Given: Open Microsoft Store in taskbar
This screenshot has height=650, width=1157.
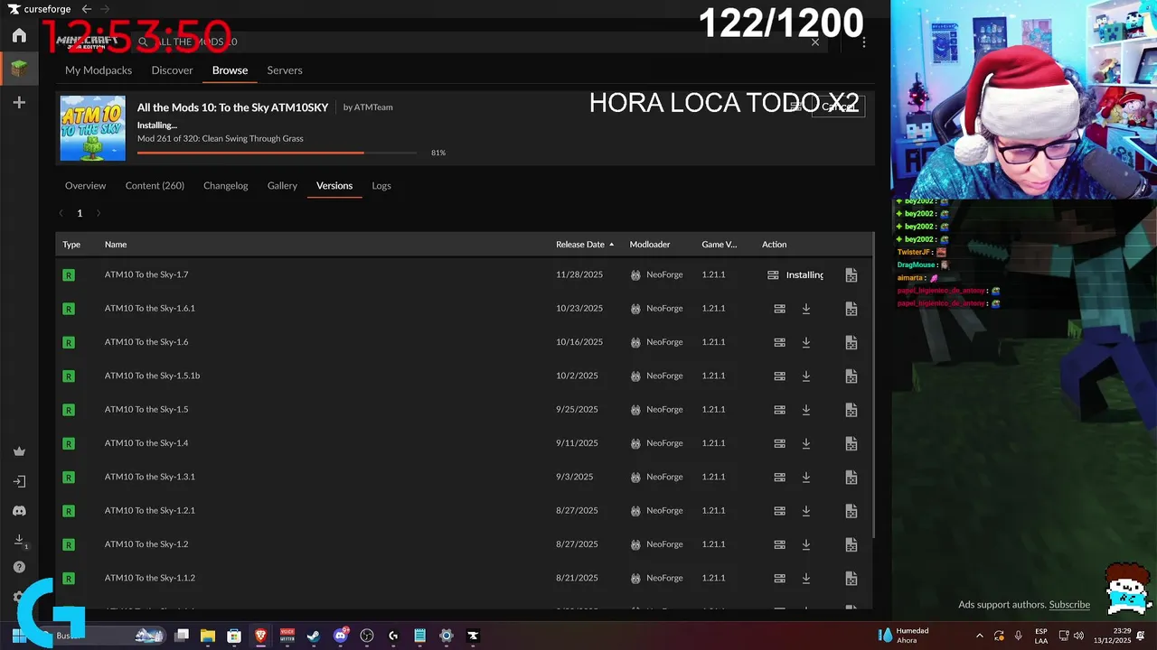Looking at the screenshot, I should pyautogui.click(x=234, y=636).
